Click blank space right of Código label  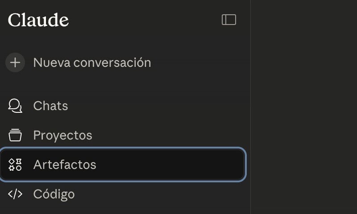(x=156, y=194)
